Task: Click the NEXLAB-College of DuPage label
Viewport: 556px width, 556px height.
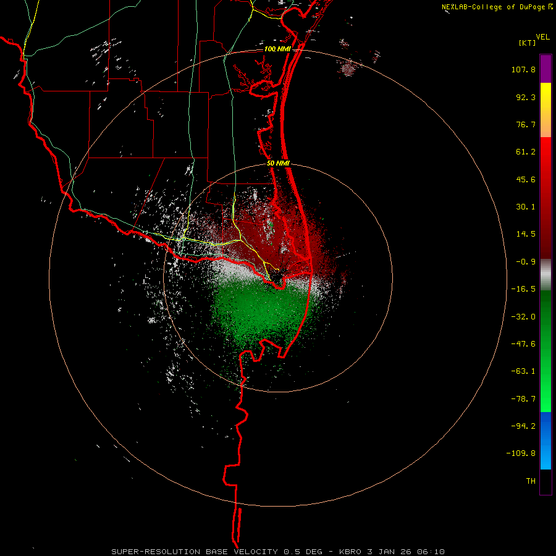Action: click(x=497, y=7)
